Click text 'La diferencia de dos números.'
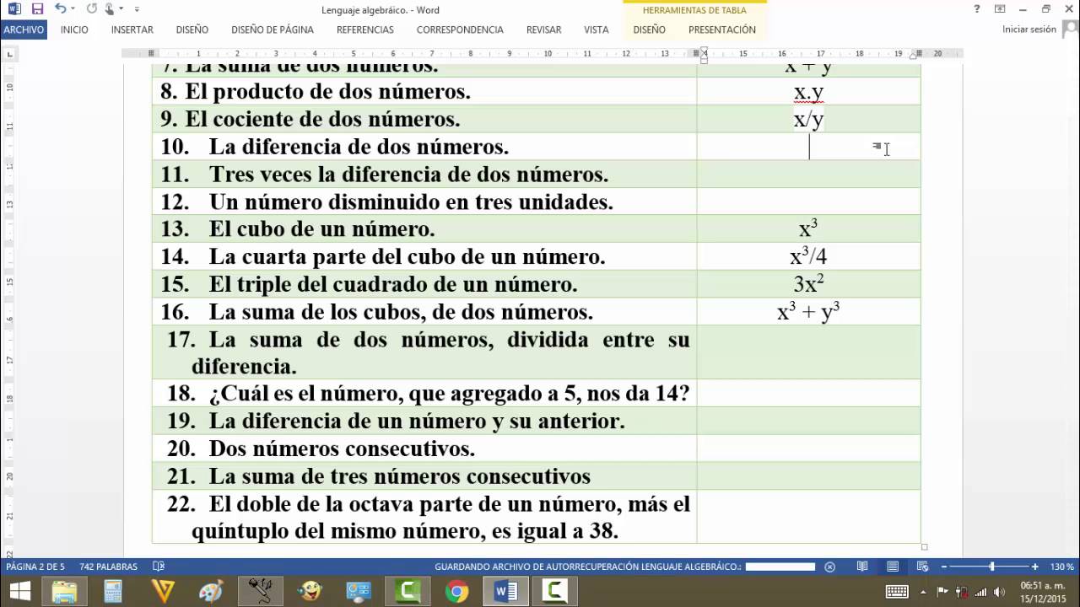The height and width of the screenshot is (607, 1080). [359, 148]
